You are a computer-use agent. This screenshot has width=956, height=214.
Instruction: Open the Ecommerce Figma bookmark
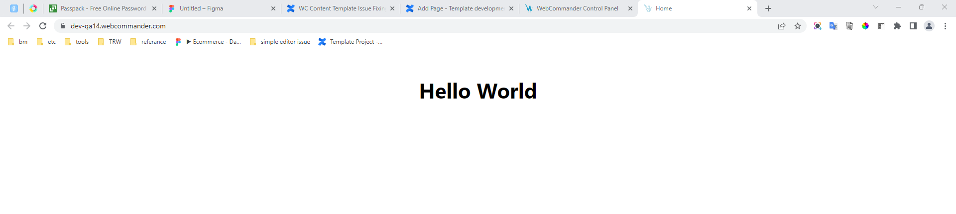point(208,42)
